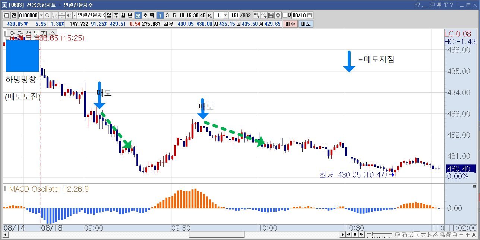Open the dropdown arrow beside the speaker icon
This screenshot has height=240, width=480.
coord(74,15)
